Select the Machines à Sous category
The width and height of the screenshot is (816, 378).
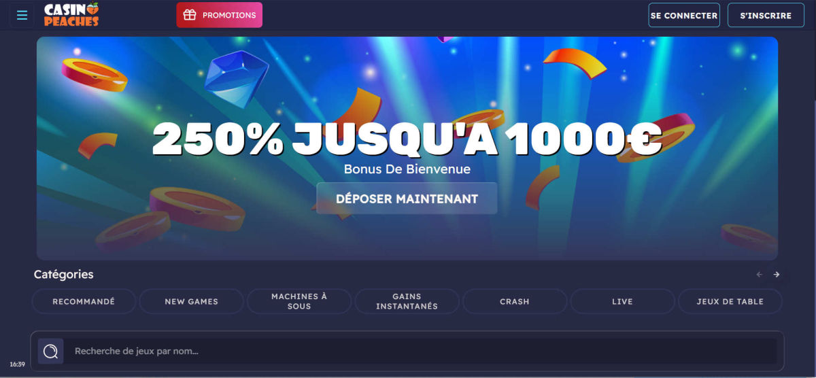(299, 301)
